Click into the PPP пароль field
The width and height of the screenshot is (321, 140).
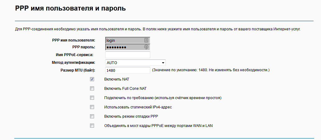click(128, 47)
